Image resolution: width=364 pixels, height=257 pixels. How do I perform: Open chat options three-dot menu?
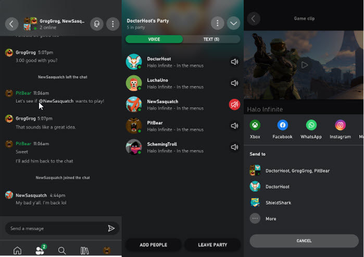tap(113, 23)
